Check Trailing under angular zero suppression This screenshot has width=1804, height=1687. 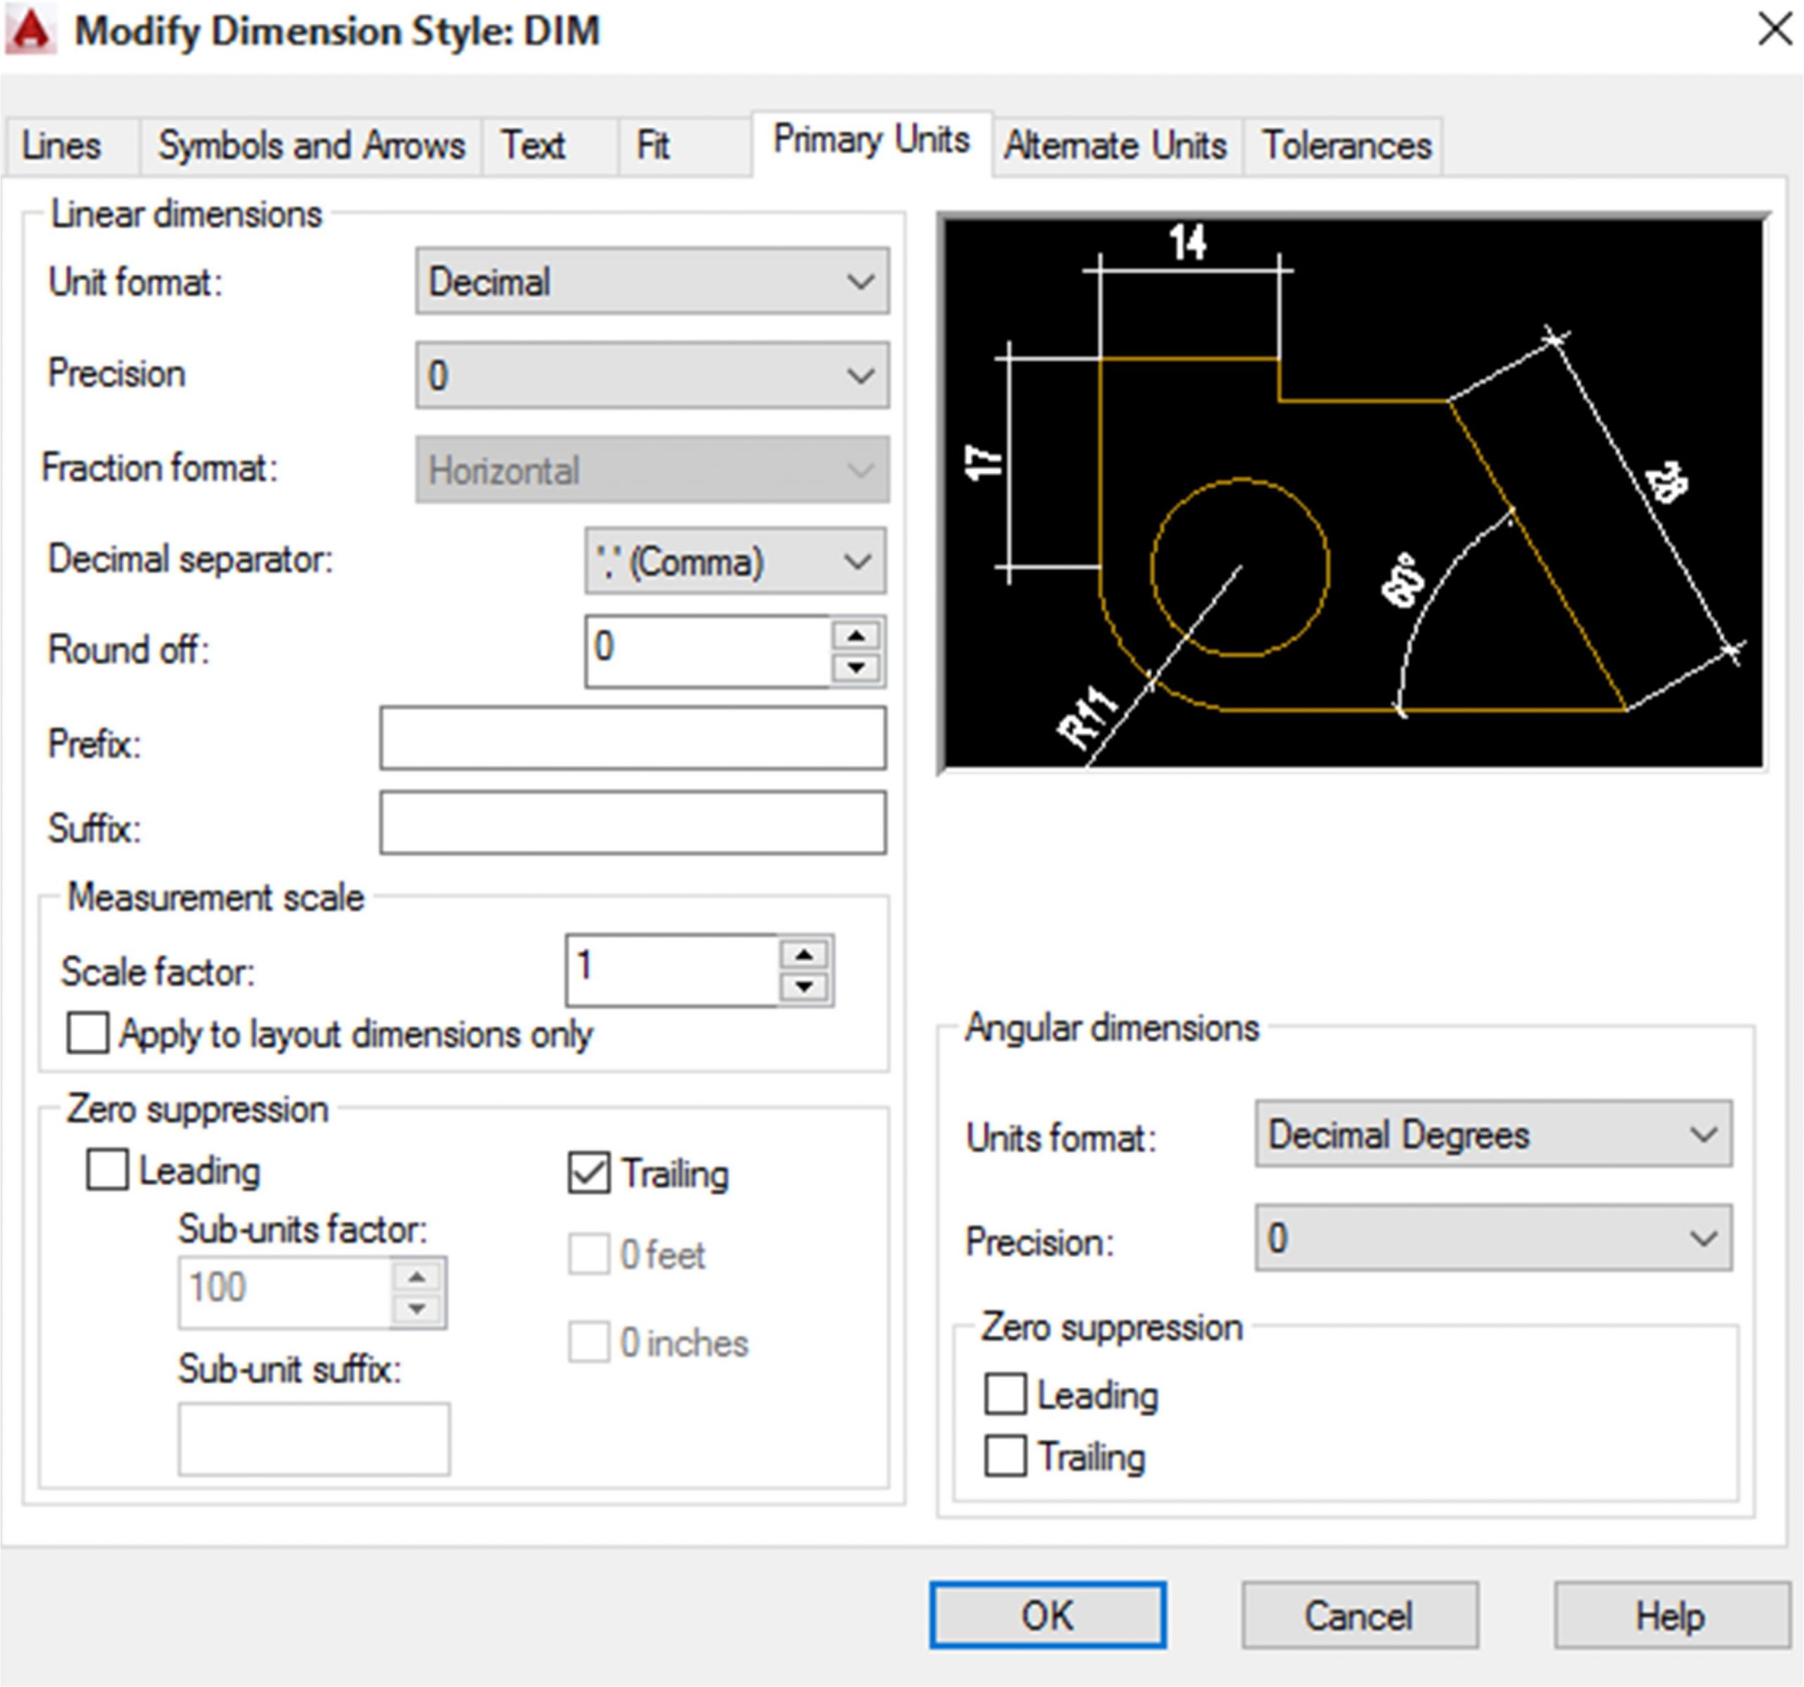pyautogui.click(x=1006, y=1457)
